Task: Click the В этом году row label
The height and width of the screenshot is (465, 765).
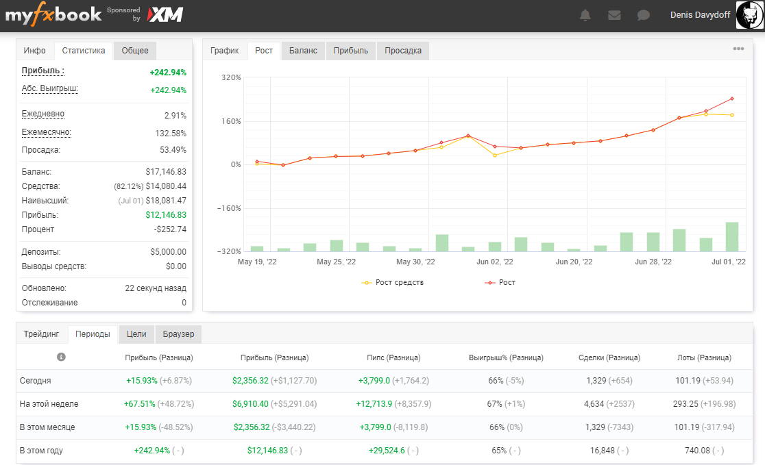Action: click(41, 451)
